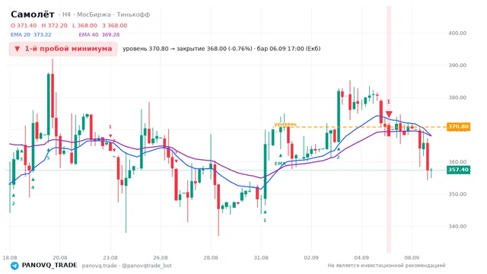The image size is (487, 274).
Task: Click the green 357.40 current price tag
Action: [458, 170]
